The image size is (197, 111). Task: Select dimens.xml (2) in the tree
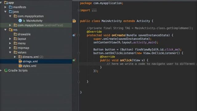[33, 57]
